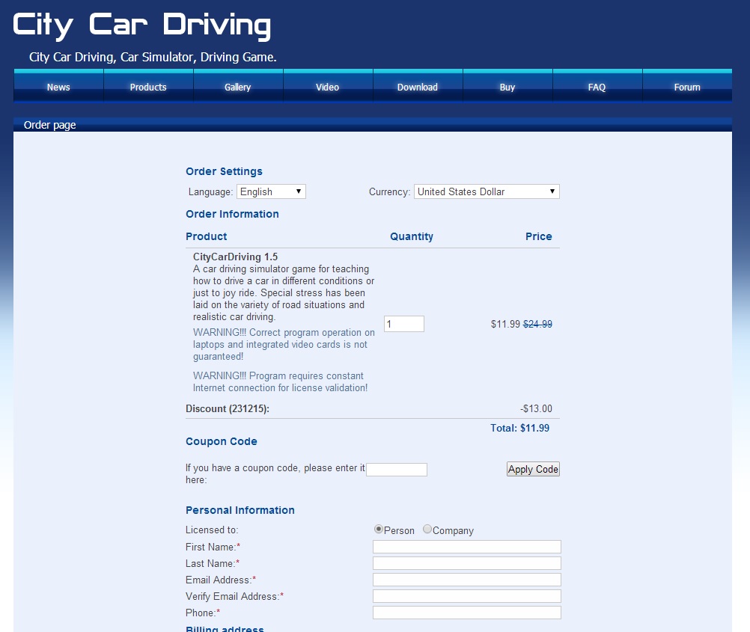Image resolution: width=750 pixels, height=632 pixels.
Task: Select the Person radio button
Action: (x=379, y=530)
